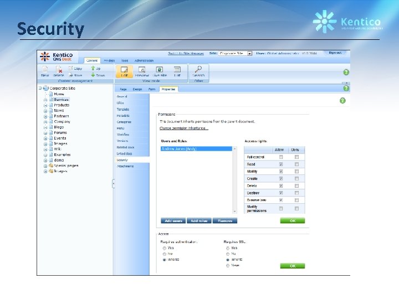Click the Move document icon
Viewport: 399px width, 299px height.
(70, 75)
